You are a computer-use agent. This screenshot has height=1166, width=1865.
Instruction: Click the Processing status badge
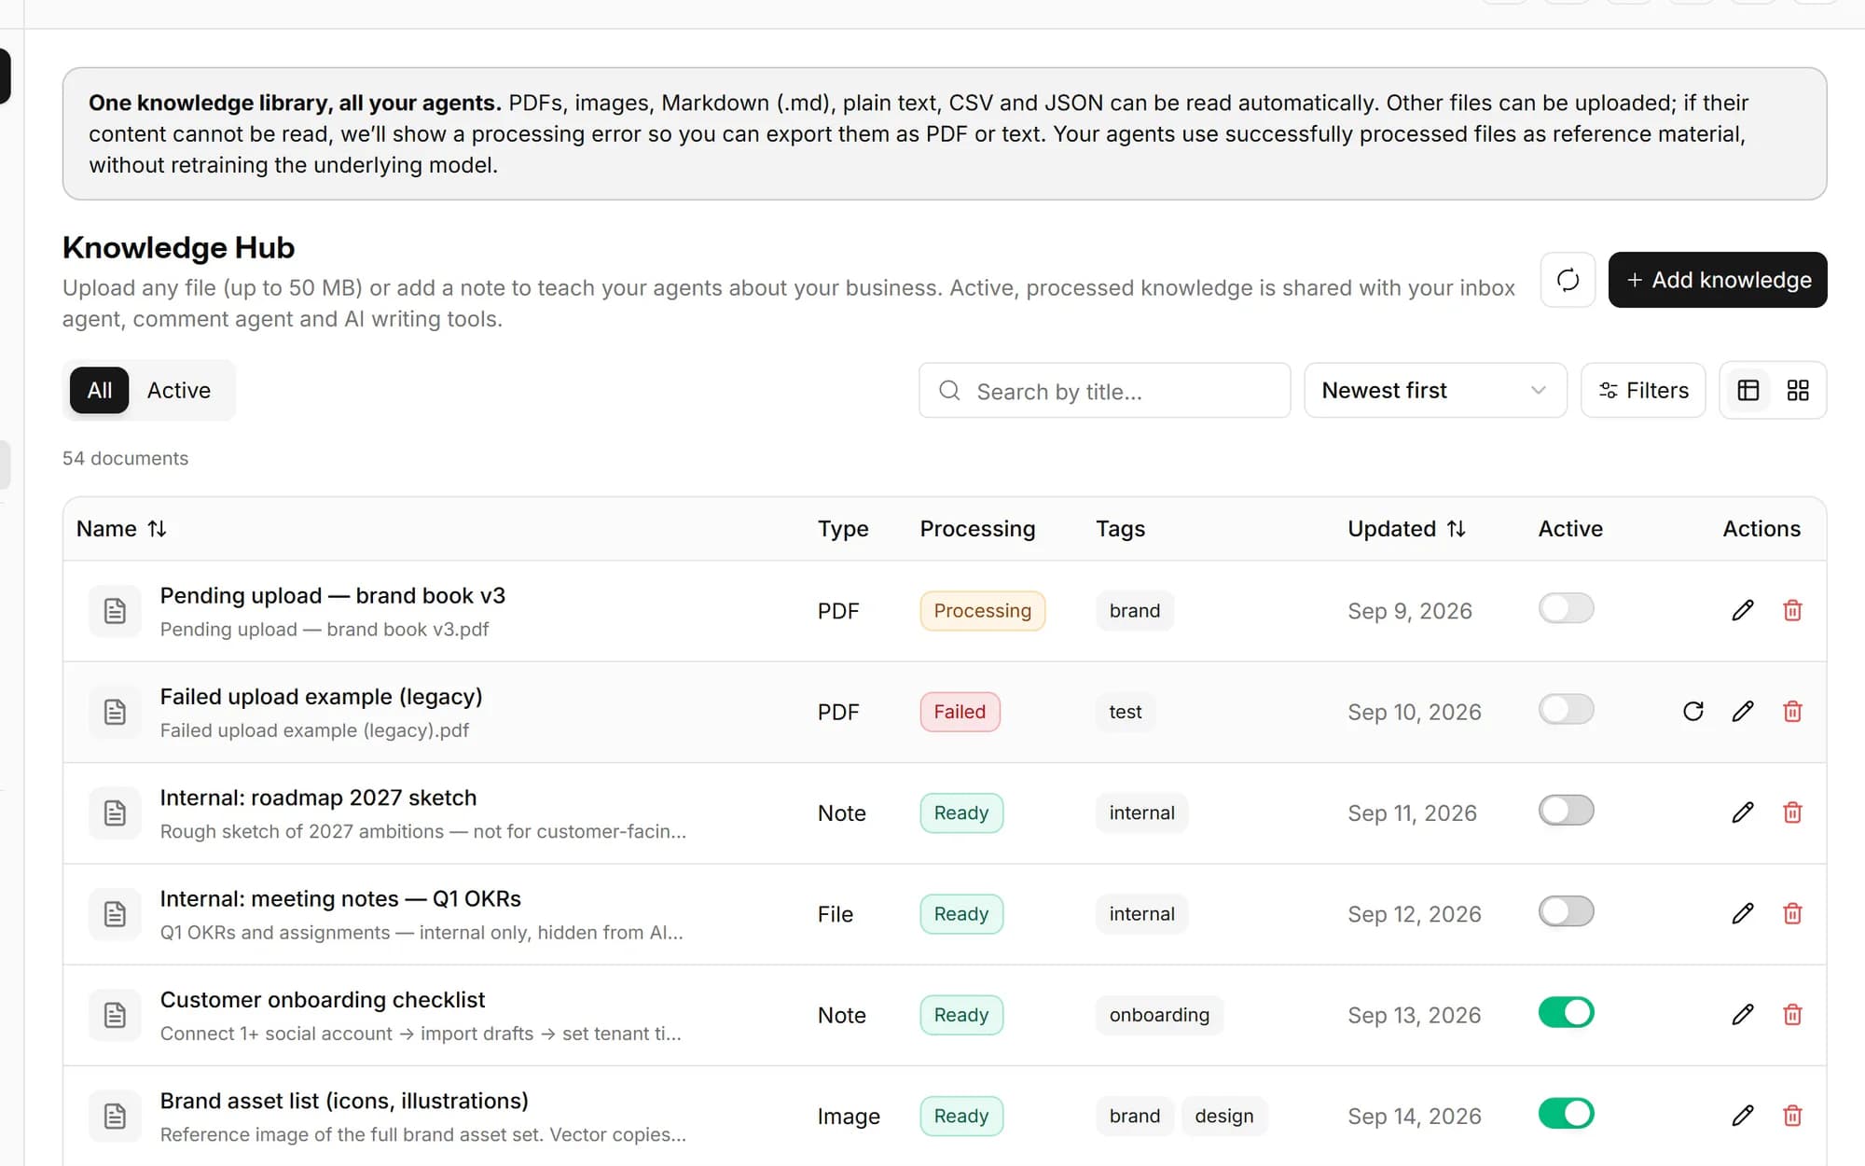[982, 611]
